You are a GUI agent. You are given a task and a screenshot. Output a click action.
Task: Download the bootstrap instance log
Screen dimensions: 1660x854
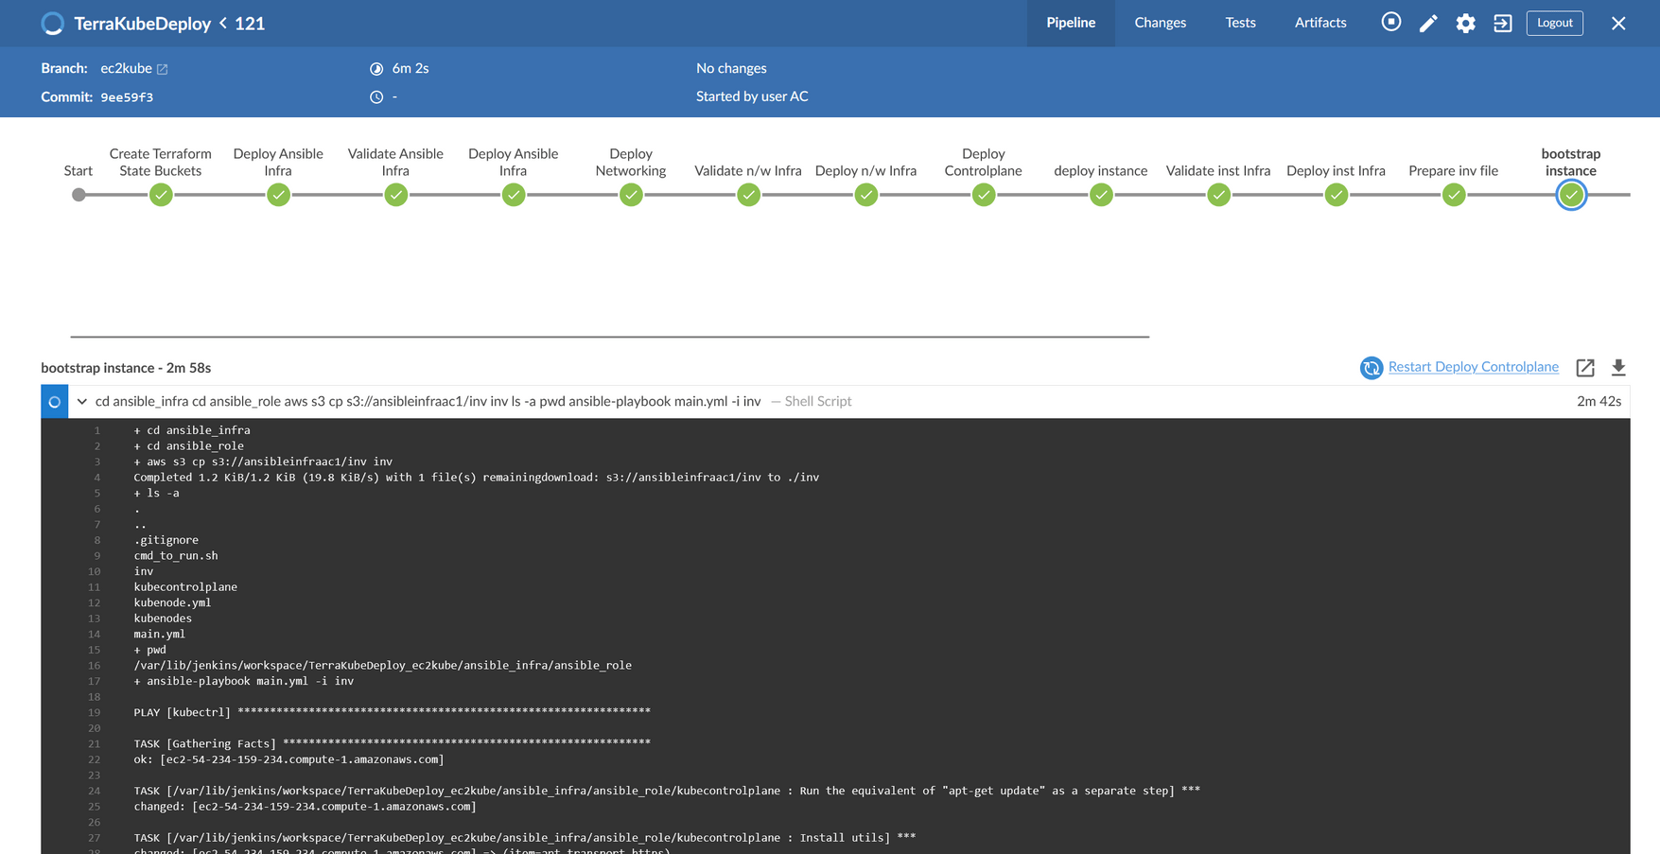[1618, 367]
